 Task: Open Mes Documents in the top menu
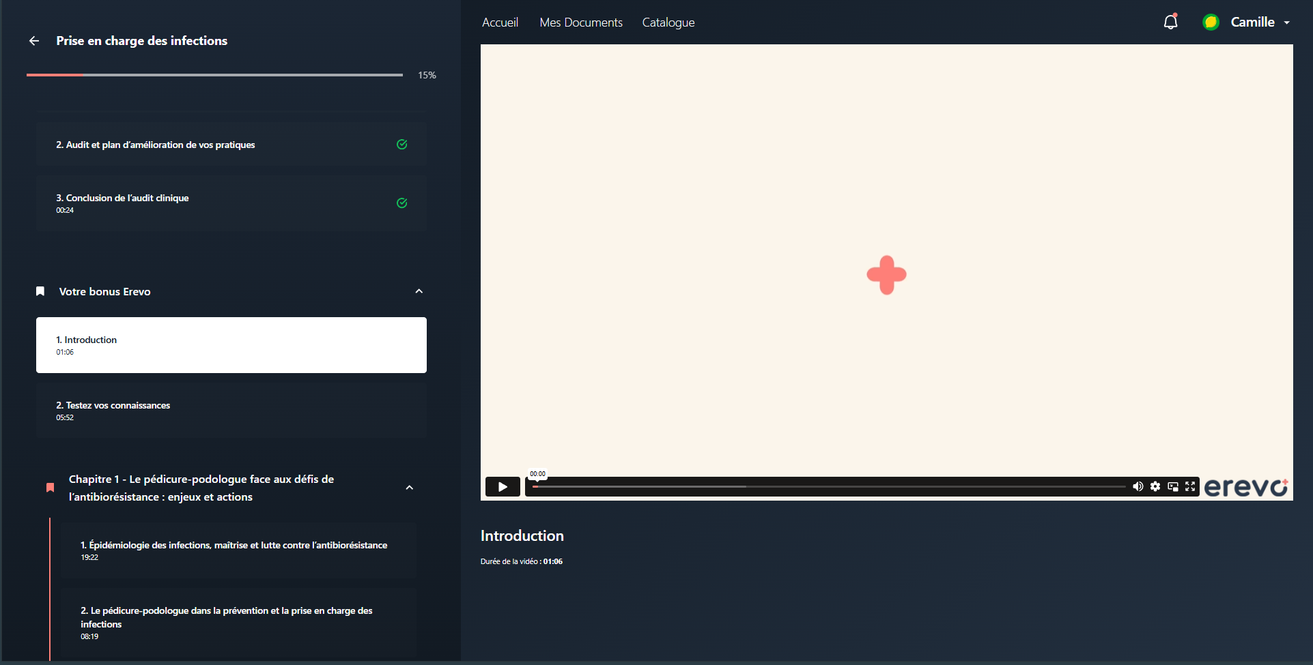pos(581,23)
